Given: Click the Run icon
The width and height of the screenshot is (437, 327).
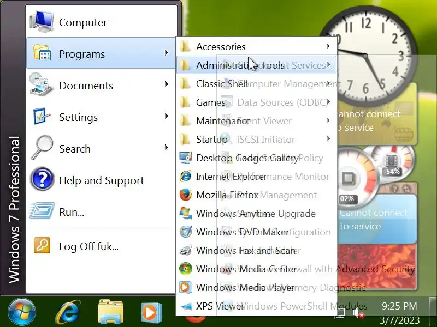Looking at the screenshot, I should tap(43, 211).
